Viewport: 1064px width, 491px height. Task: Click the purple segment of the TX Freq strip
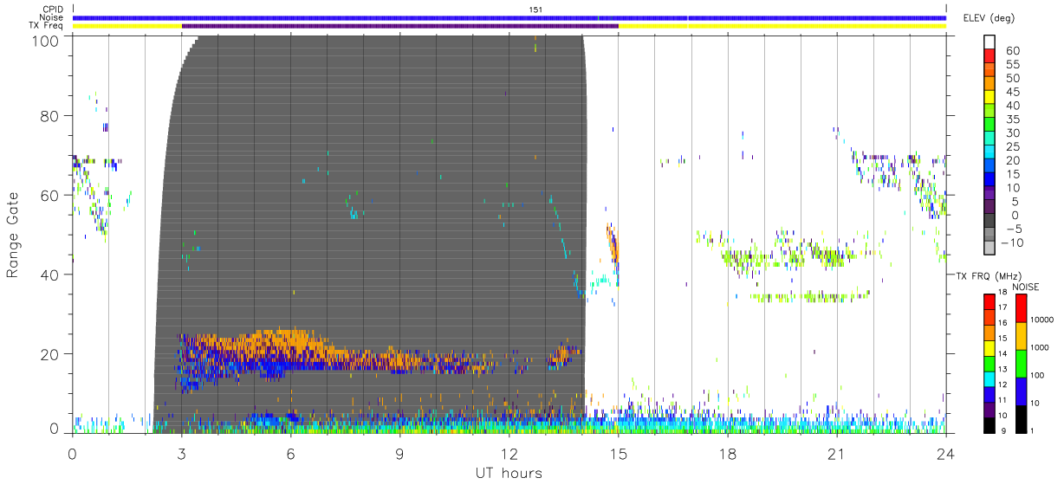pyautogui.click(x=400, y=26)
